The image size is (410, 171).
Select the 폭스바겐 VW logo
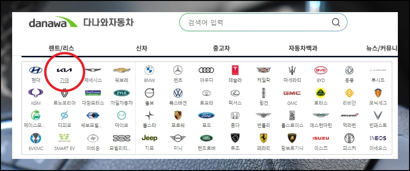178,93
